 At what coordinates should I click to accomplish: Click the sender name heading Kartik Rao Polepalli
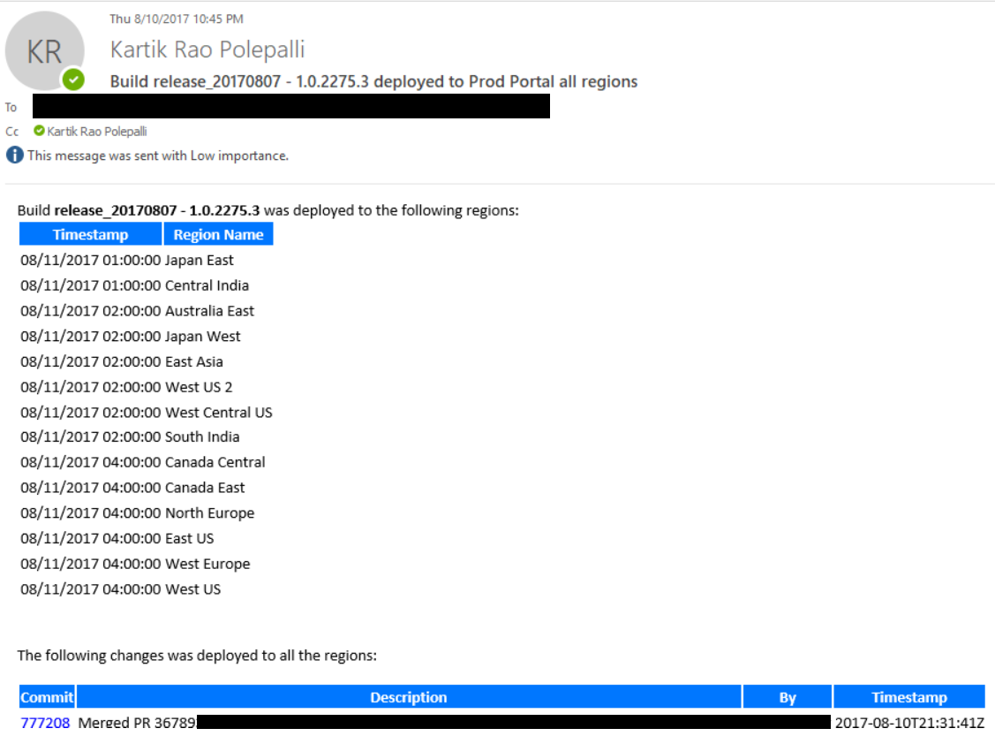(x=207, y=49)
